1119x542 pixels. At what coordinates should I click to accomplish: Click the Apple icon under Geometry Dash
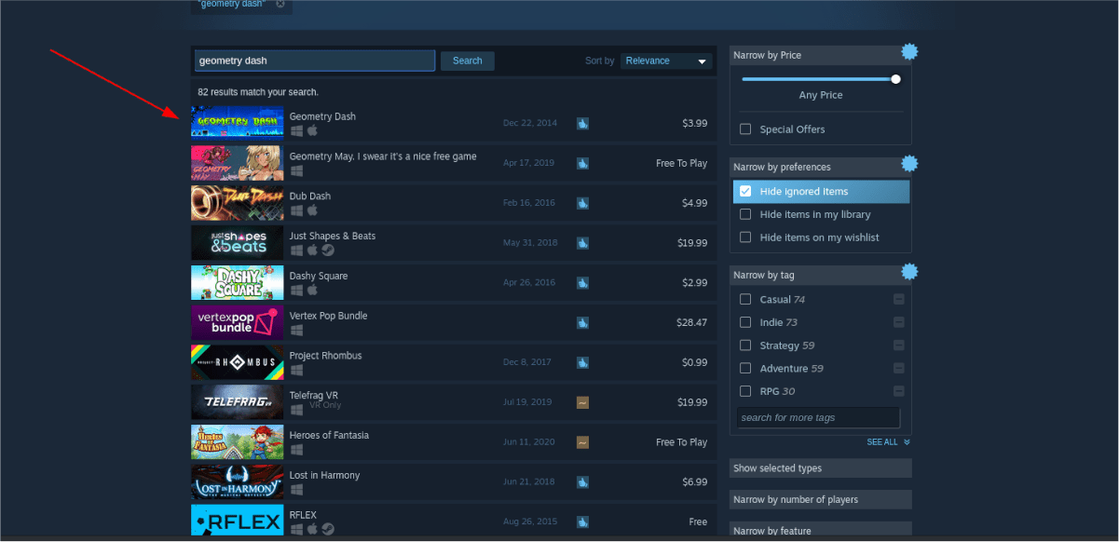tap(312, 131)
